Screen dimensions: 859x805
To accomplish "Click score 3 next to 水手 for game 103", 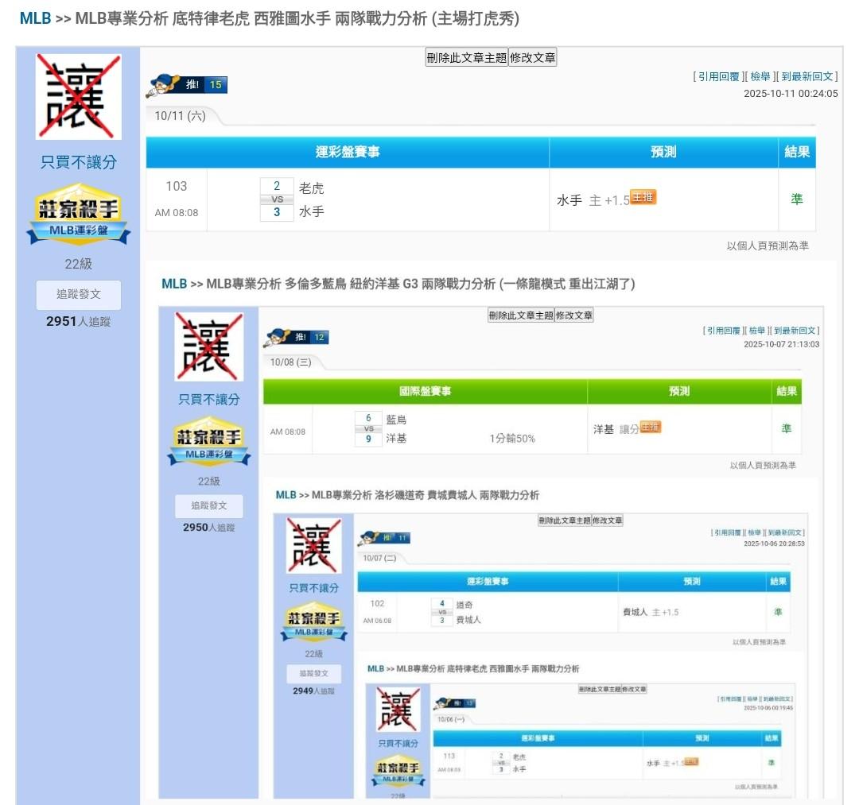I will 277,212.
